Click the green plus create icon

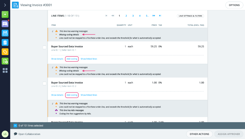point(5,14)
